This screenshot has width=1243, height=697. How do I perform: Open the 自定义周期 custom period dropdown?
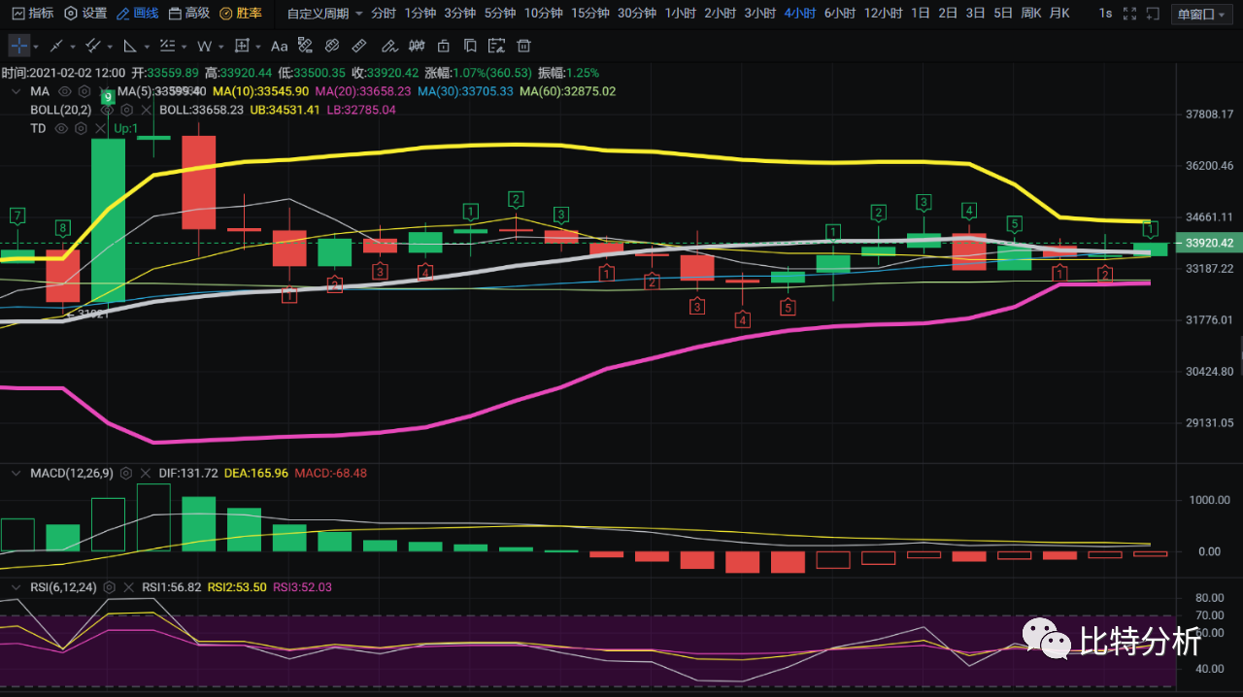pos(325,14)
